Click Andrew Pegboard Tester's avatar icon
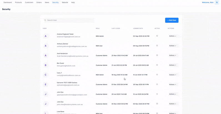221x114 pixels. click(x=46, y=36)
